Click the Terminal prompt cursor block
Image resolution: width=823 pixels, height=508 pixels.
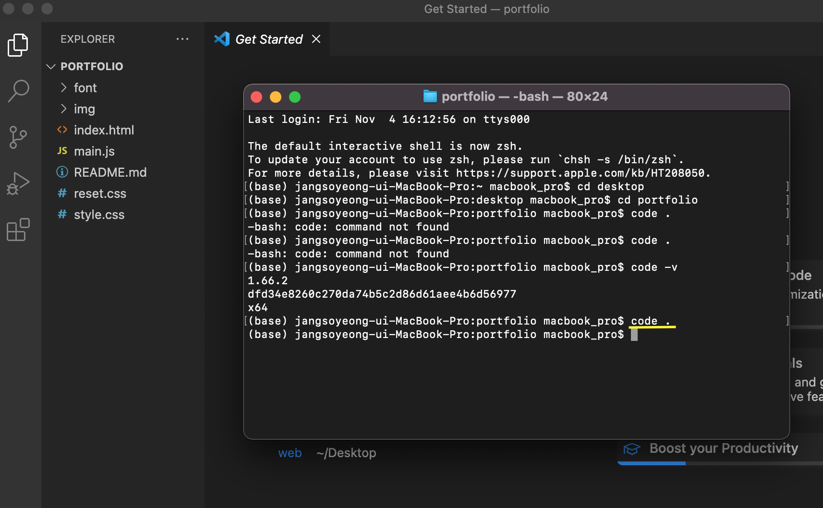coord(634,334)
